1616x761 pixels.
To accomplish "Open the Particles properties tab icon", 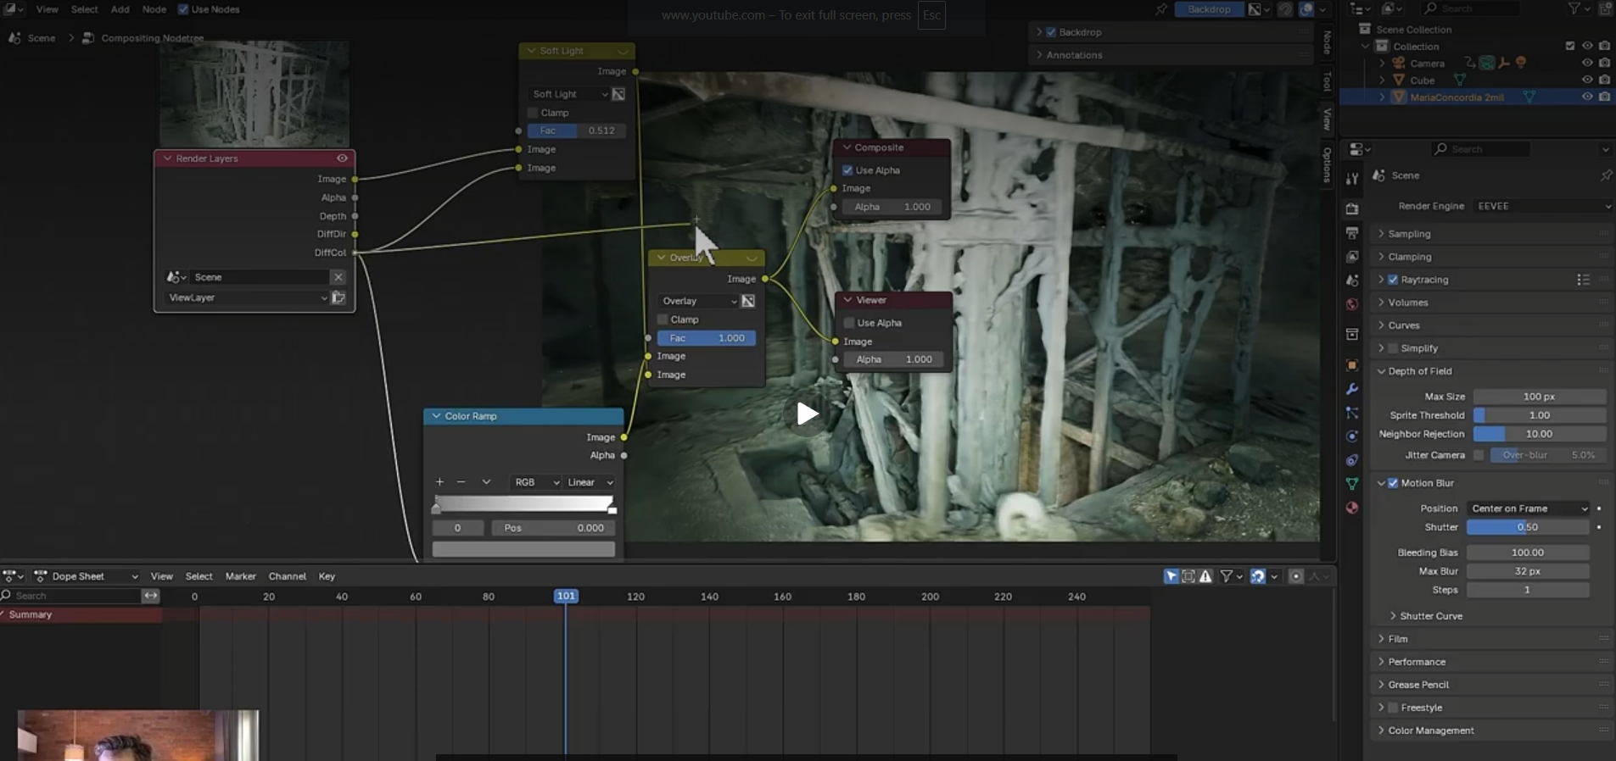I will click(1352, 413).
